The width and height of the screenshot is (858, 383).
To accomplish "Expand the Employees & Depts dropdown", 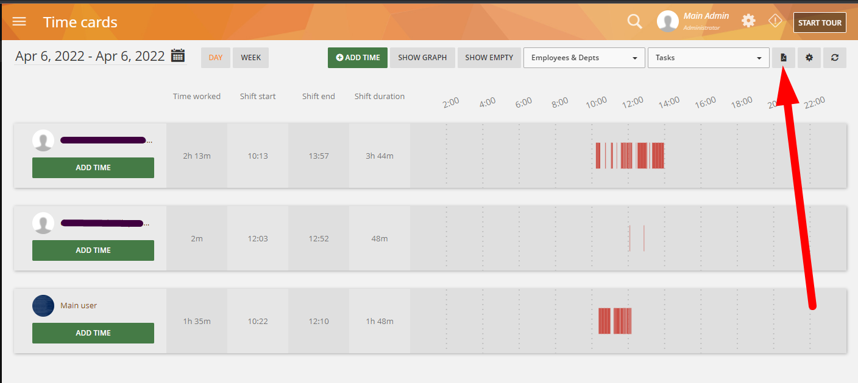I will click(584, 58).
